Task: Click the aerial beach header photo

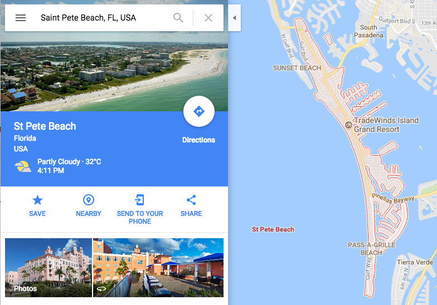Action: point(114,71)
